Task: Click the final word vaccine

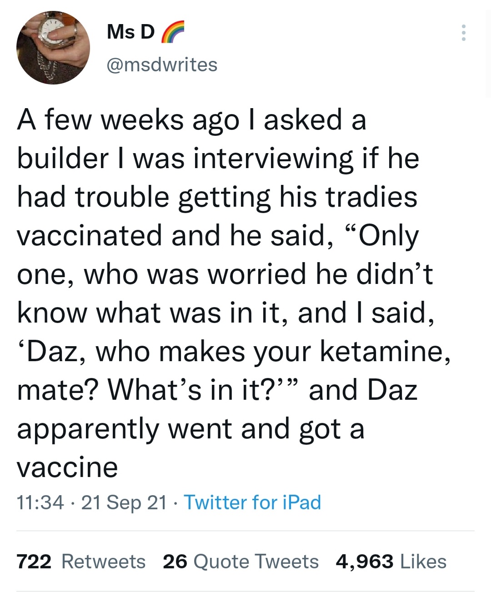Action: [x=67, y=467]
